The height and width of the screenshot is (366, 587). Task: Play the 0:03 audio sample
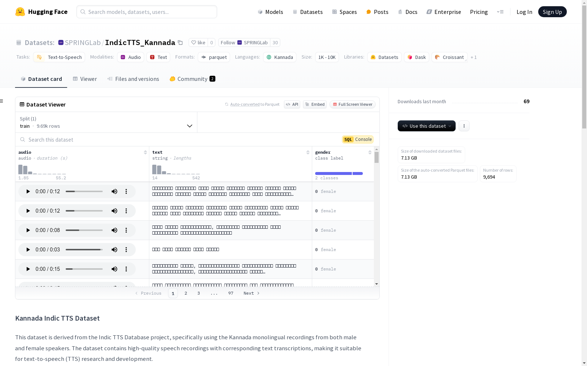(x=28, y=250)
